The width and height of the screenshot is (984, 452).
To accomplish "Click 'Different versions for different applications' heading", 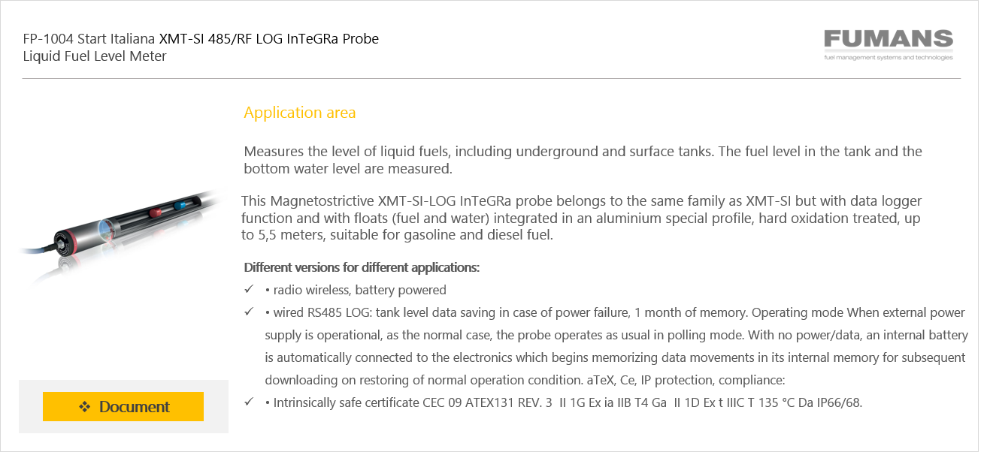I will 362,267.
